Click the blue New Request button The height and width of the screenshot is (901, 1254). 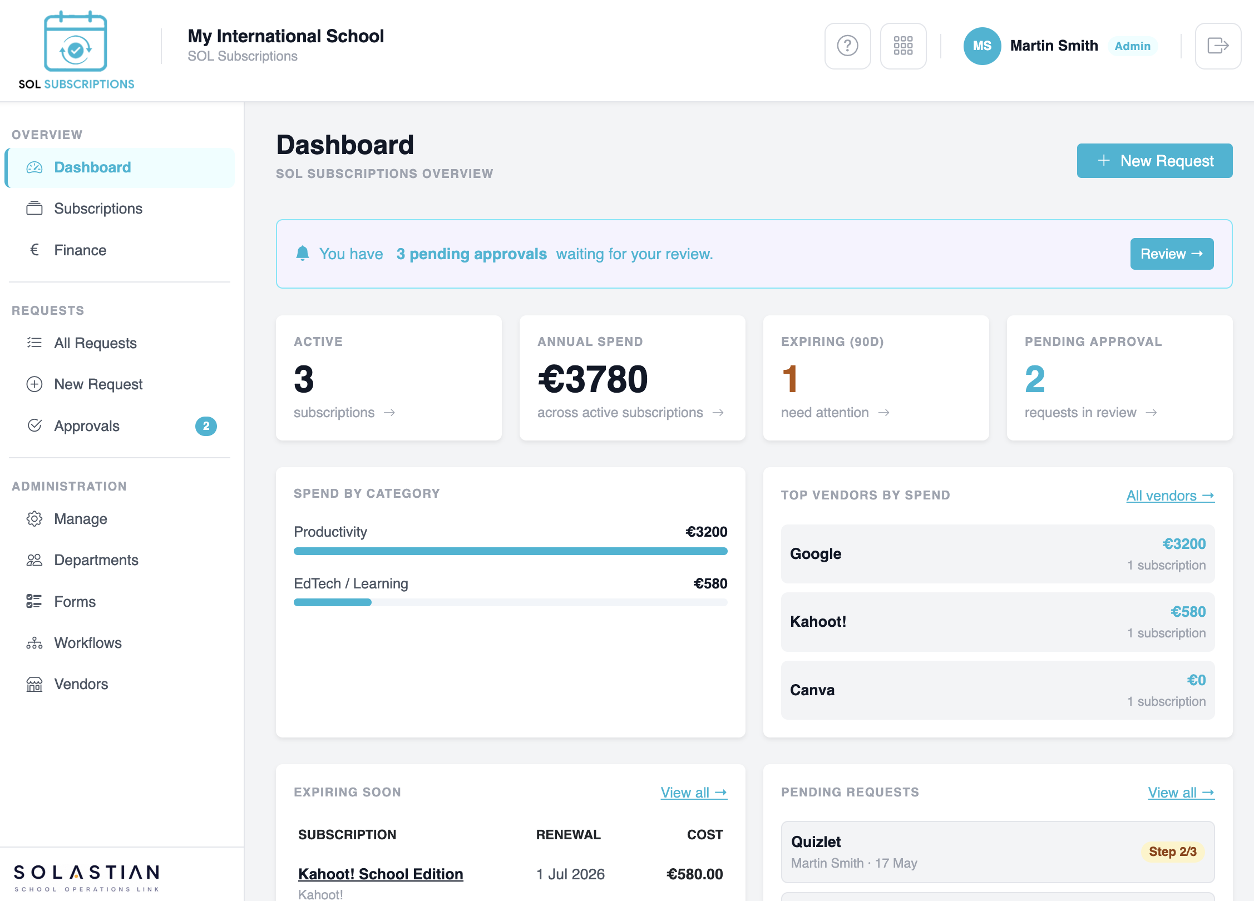point(1154,161)
